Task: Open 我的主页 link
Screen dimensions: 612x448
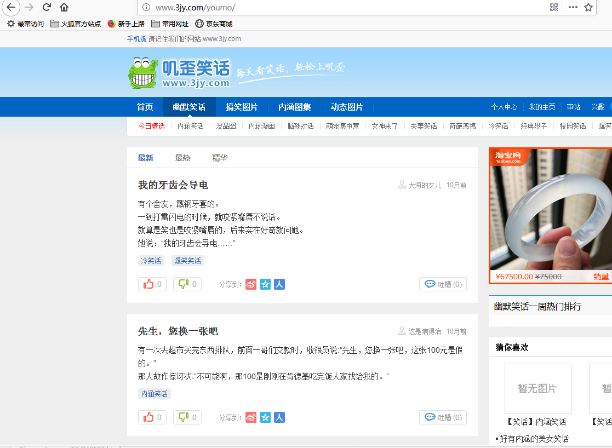Action: click(542, 107)
